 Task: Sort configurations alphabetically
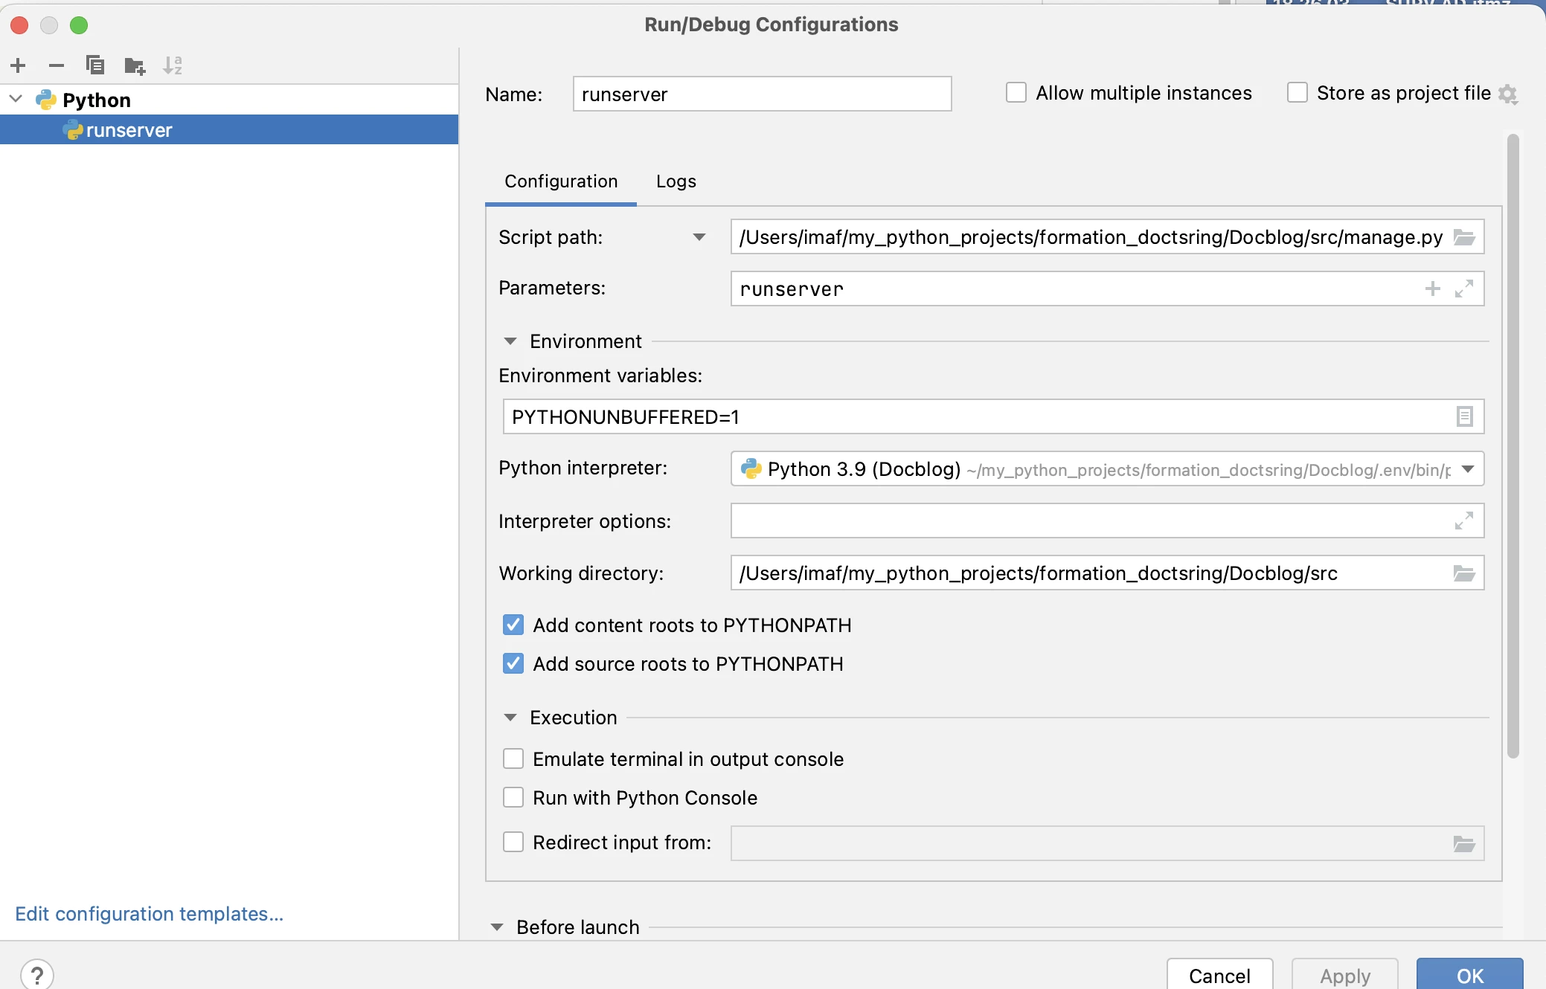[173, 65]
